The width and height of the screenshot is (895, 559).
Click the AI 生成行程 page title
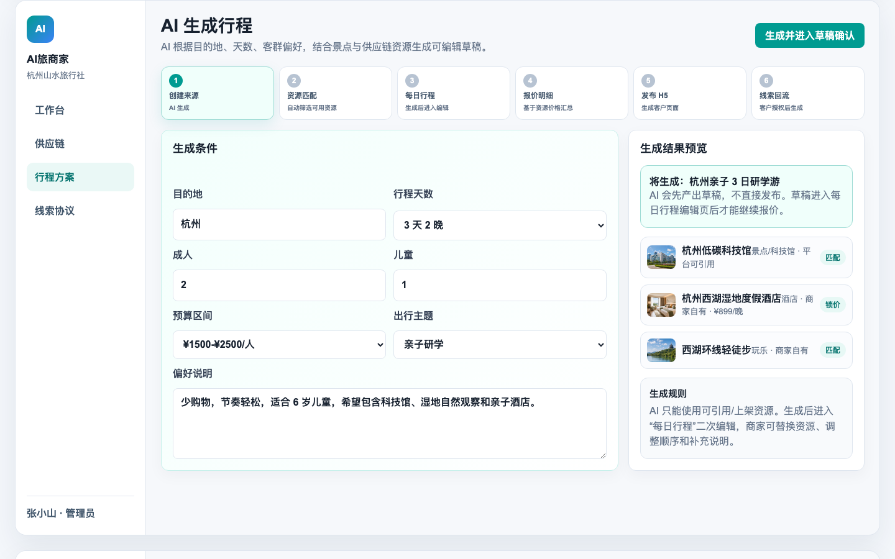tap(207, 25)
